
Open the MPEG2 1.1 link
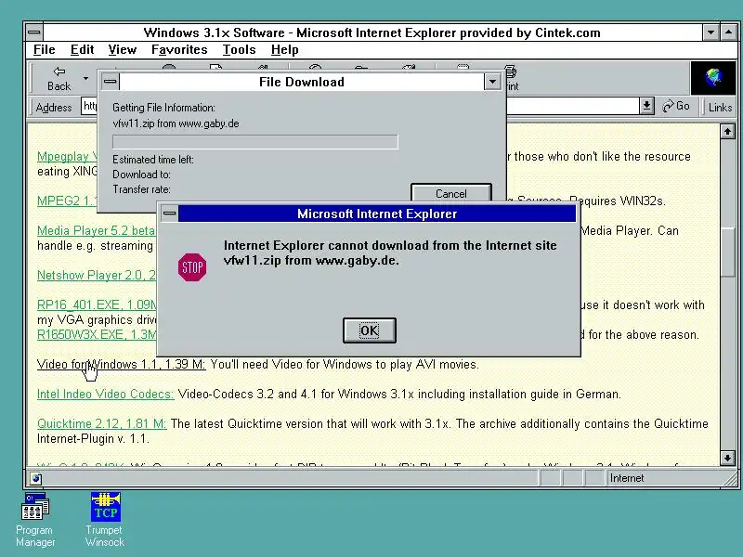(x=67, y=201)
